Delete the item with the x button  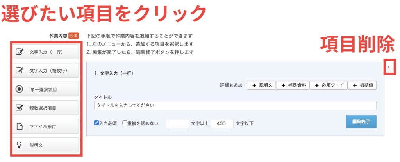pyautogui.click(x=389, y=67)
